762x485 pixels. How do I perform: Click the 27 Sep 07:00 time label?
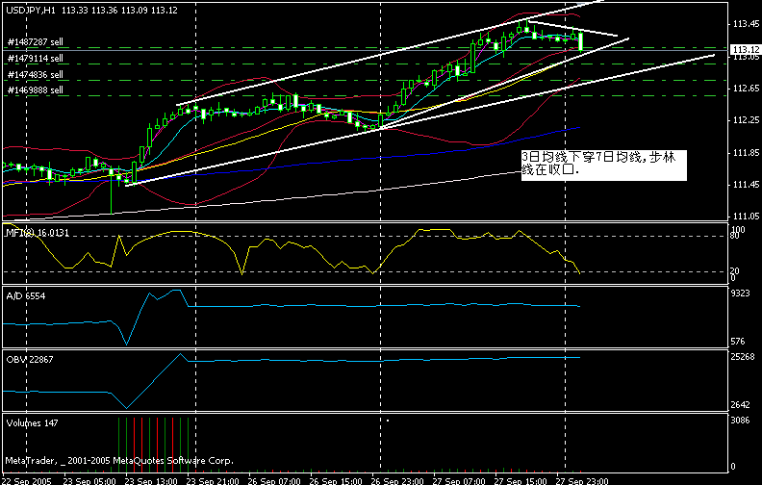click(x=459, y=481)
